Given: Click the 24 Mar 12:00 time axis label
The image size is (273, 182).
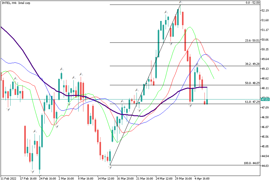Looking at the screenshot, I should [x=164, y=179].
